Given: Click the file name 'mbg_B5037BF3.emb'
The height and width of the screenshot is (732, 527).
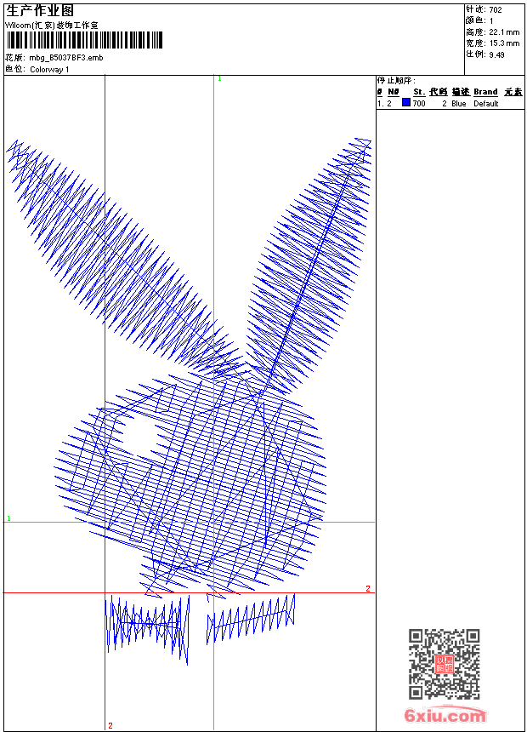Looking at the screenshot, I should tap(66, 58).
